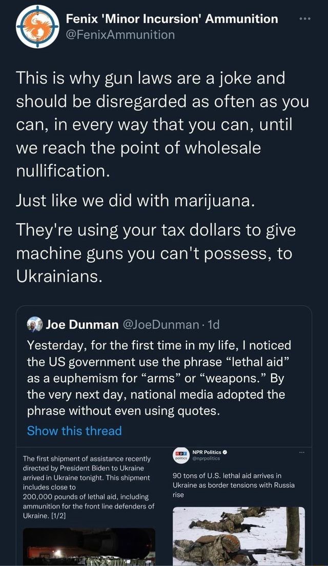Click Joe Dunman's small profile avatar
The width and height of the screenshot is (328, 566).
pyautogui.click(x=34, y=324)
